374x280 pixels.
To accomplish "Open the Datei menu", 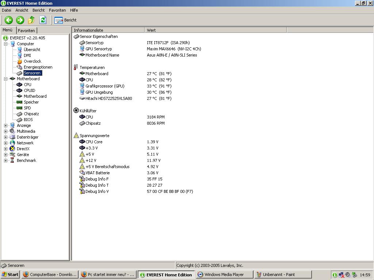I will [7, 10].
